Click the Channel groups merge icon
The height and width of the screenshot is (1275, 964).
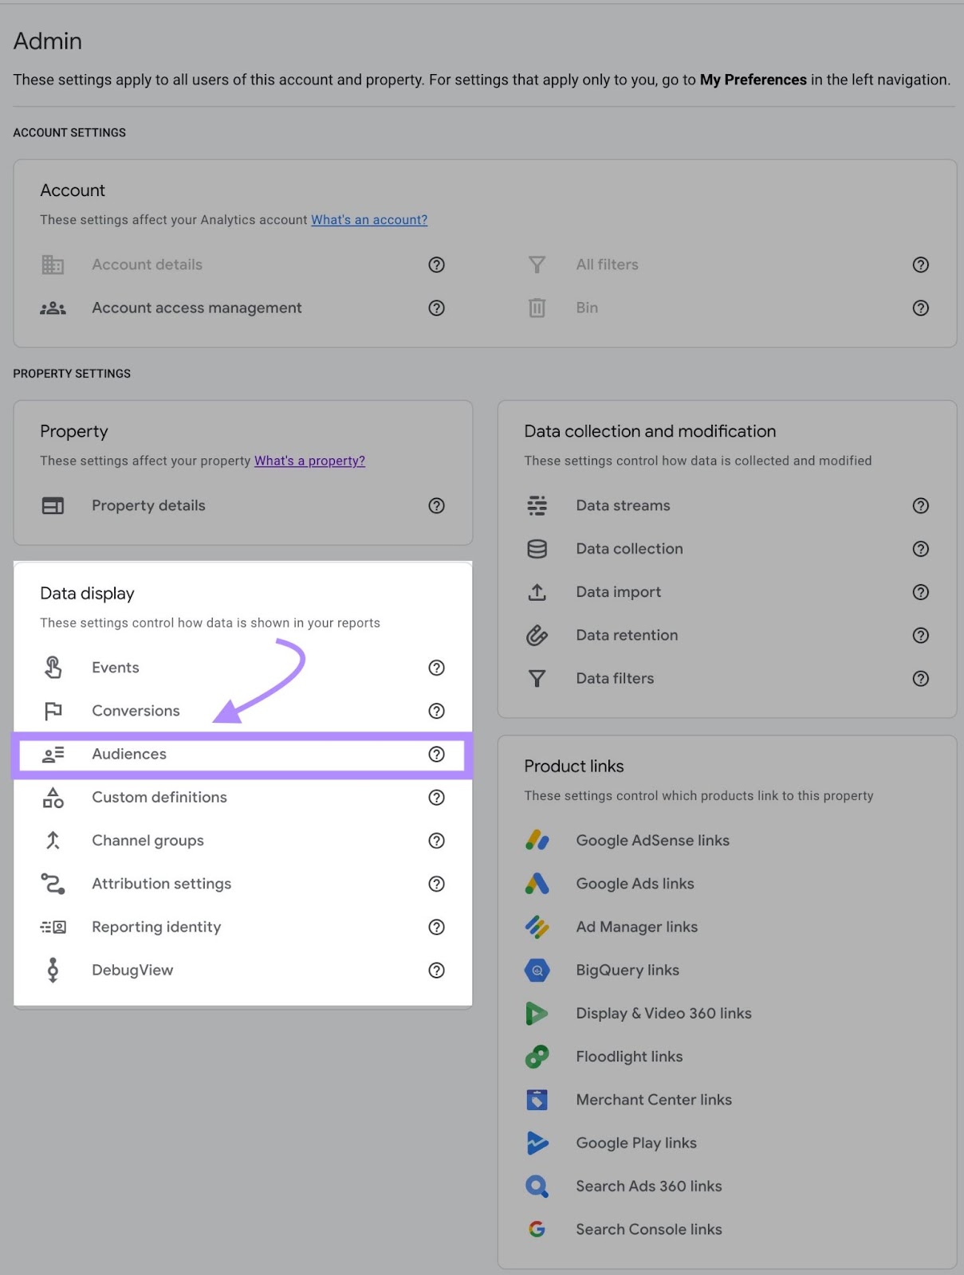click(x=53, y=840)
